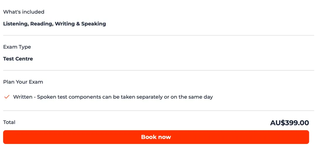Click the "Test Centre" exam type value
The width and height of the screenshot is (316, 151).
click(18, 59)
